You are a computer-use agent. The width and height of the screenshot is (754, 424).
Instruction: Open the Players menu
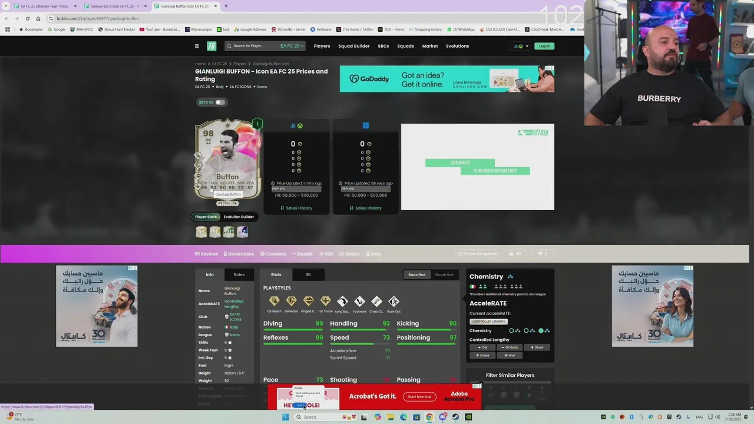pyautogui.click(x=322, y=46)
